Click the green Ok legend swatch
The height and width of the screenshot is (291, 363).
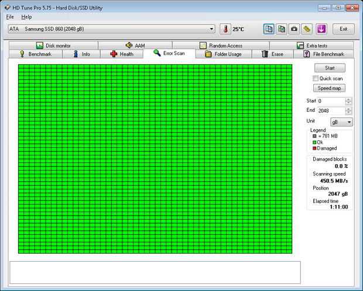314,142
